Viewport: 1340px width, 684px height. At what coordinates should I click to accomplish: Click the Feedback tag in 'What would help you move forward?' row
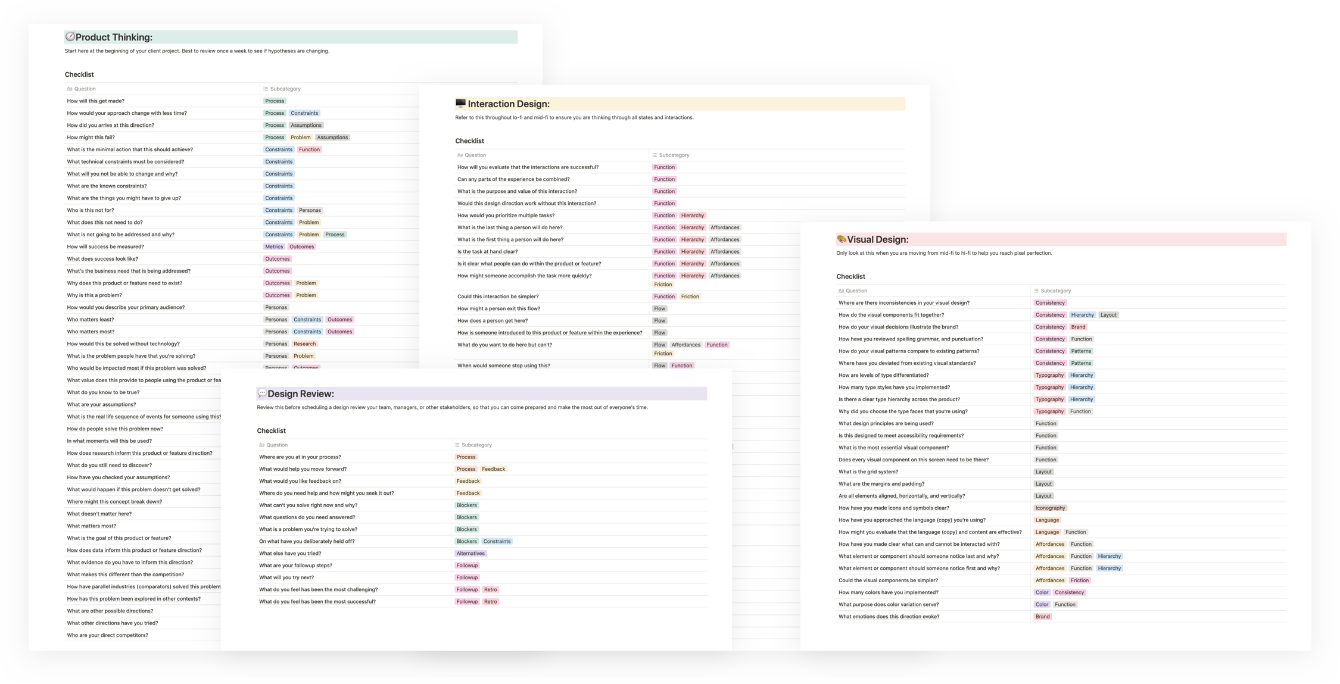point(493,469)
